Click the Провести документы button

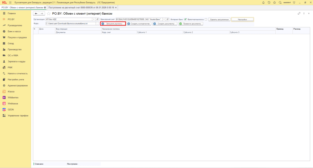click(191, 23)
